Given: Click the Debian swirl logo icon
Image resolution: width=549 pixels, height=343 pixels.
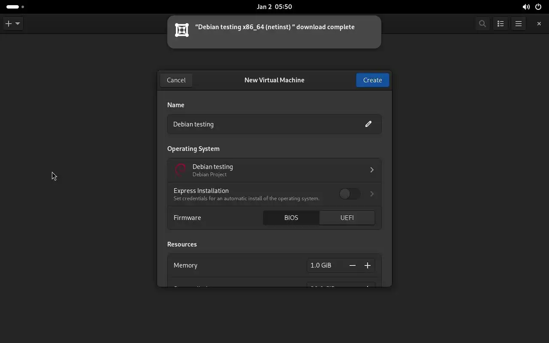Looking at the screenshot, I should tap(181, 170).
